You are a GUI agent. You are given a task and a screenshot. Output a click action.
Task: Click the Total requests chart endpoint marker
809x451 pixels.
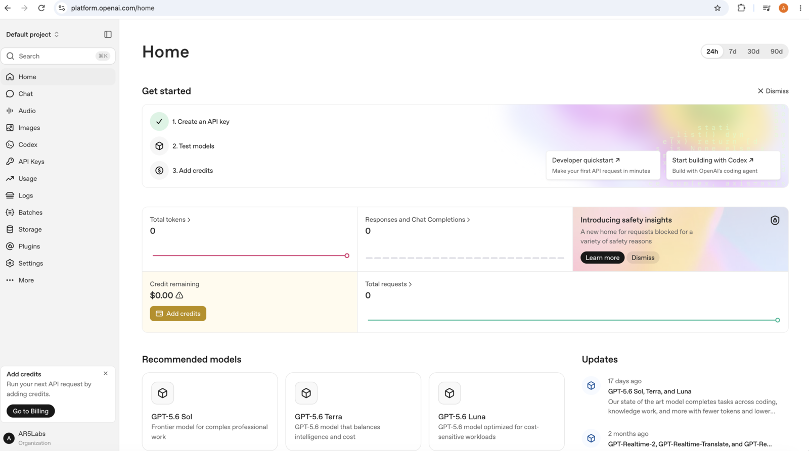[778, 320]
